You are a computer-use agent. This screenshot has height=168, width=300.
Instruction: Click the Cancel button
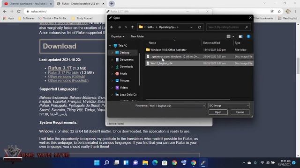(240, 112)
